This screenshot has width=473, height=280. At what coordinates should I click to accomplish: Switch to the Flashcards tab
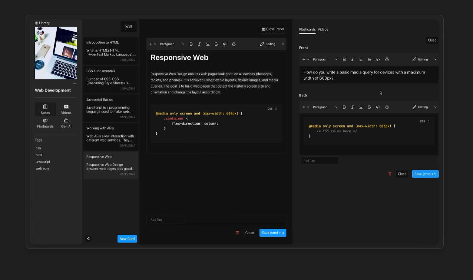coord(307,29)
